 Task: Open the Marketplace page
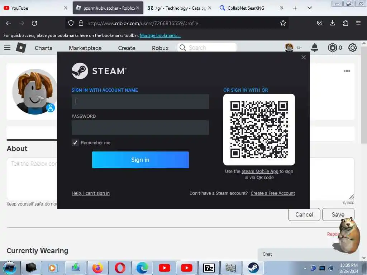(x=85, y=48)
